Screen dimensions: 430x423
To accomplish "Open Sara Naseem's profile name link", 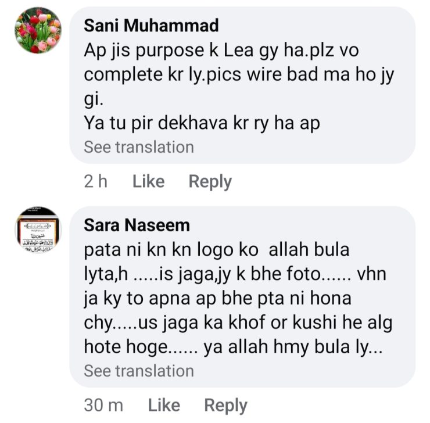I will [137, 225].
